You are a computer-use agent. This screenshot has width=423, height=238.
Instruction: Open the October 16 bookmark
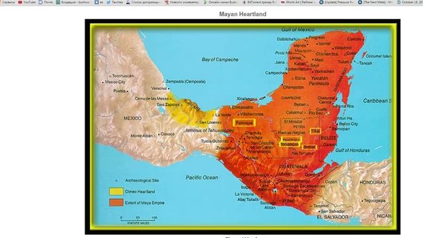(410, 2)
